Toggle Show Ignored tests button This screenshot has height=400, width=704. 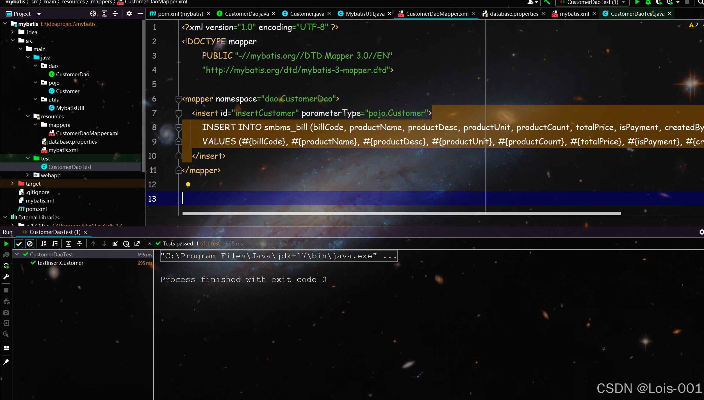click(x=30, y=244)
